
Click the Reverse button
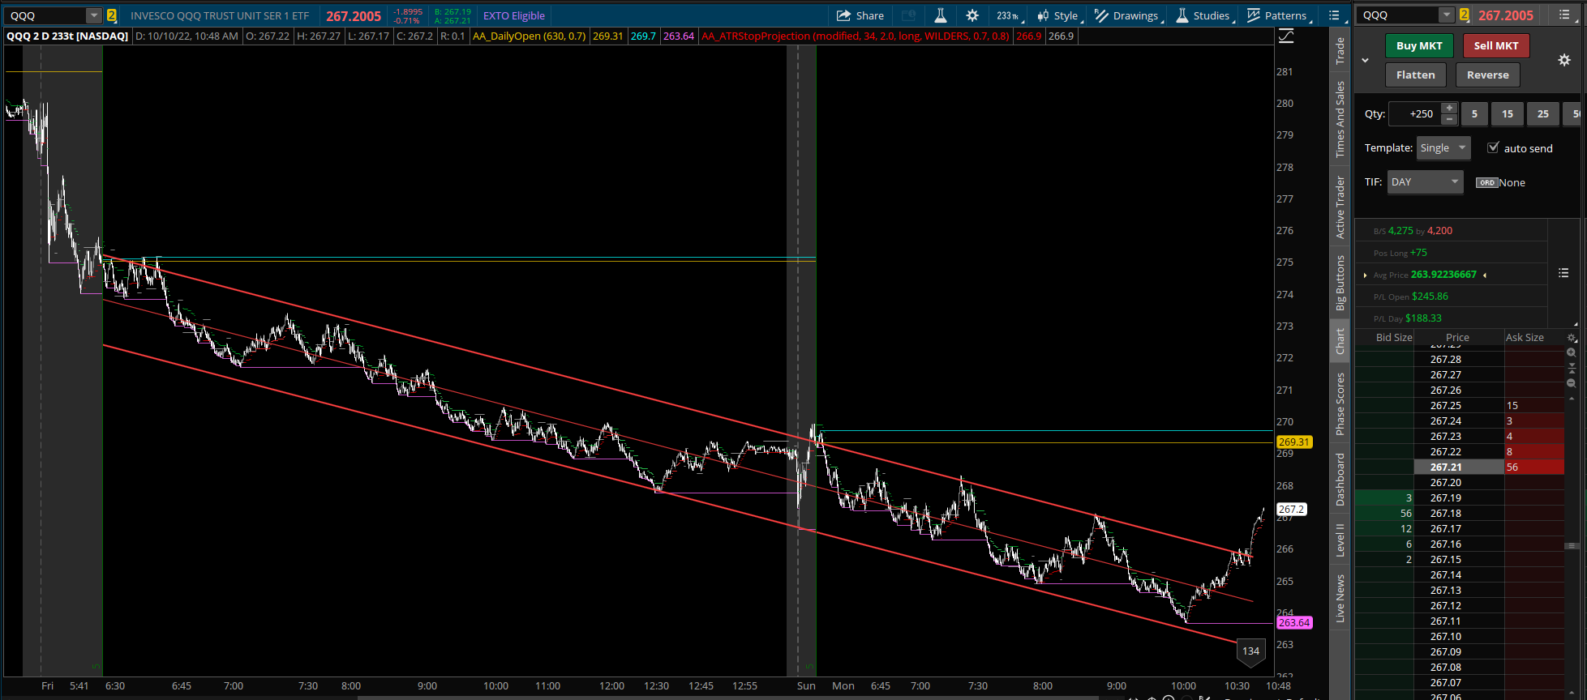pos(1488,75)
